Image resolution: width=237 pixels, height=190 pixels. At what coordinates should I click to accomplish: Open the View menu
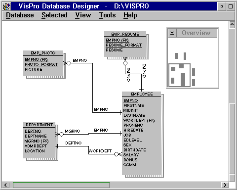tap(83, 15)
